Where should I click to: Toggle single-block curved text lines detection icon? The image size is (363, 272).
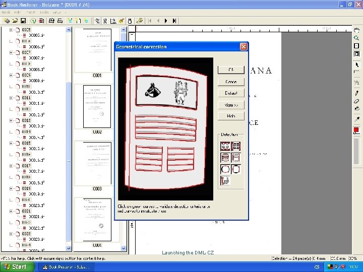[x=225, y=158]
